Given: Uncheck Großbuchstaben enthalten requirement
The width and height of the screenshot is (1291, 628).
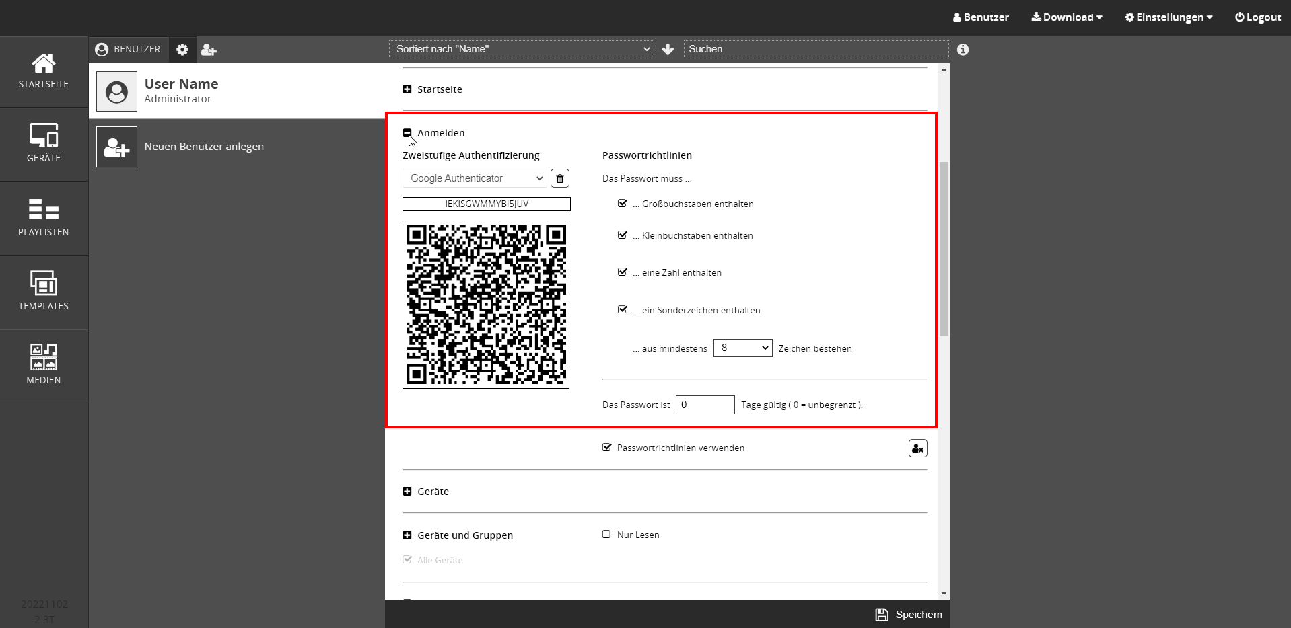Looking at the screenshot, I should click(x=623, y=204).
